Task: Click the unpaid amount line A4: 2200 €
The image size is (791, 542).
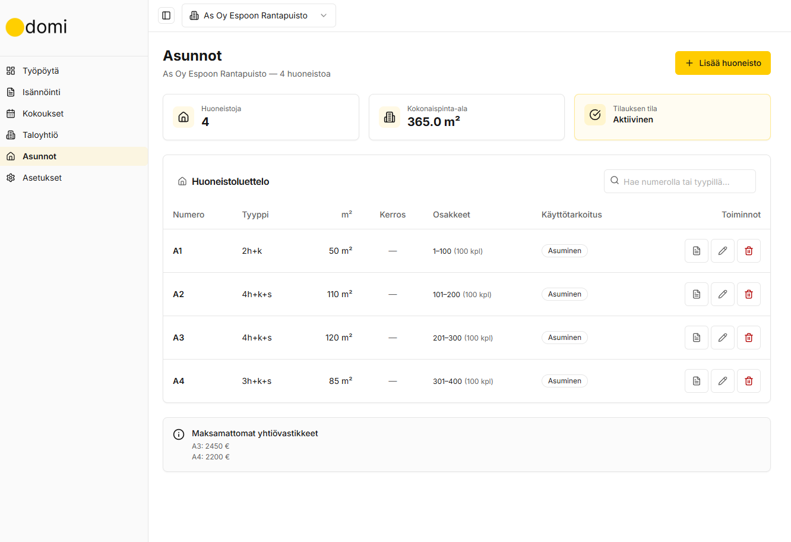Action: point(210,457)
